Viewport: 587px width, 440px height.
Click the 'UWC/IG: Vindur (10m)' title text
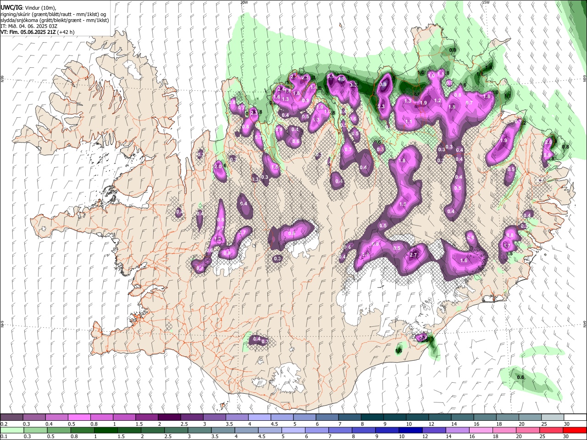(x=28, y=8)
